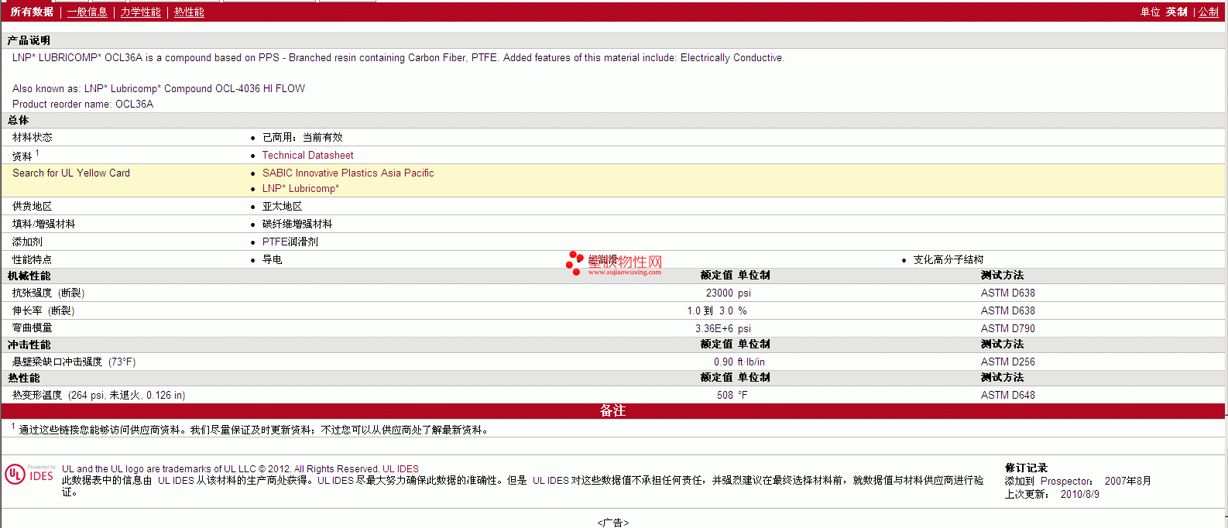This screenshot has height=528, width=1228.
Task: Click the UL IDES logo icon
Action: point(30,474)
